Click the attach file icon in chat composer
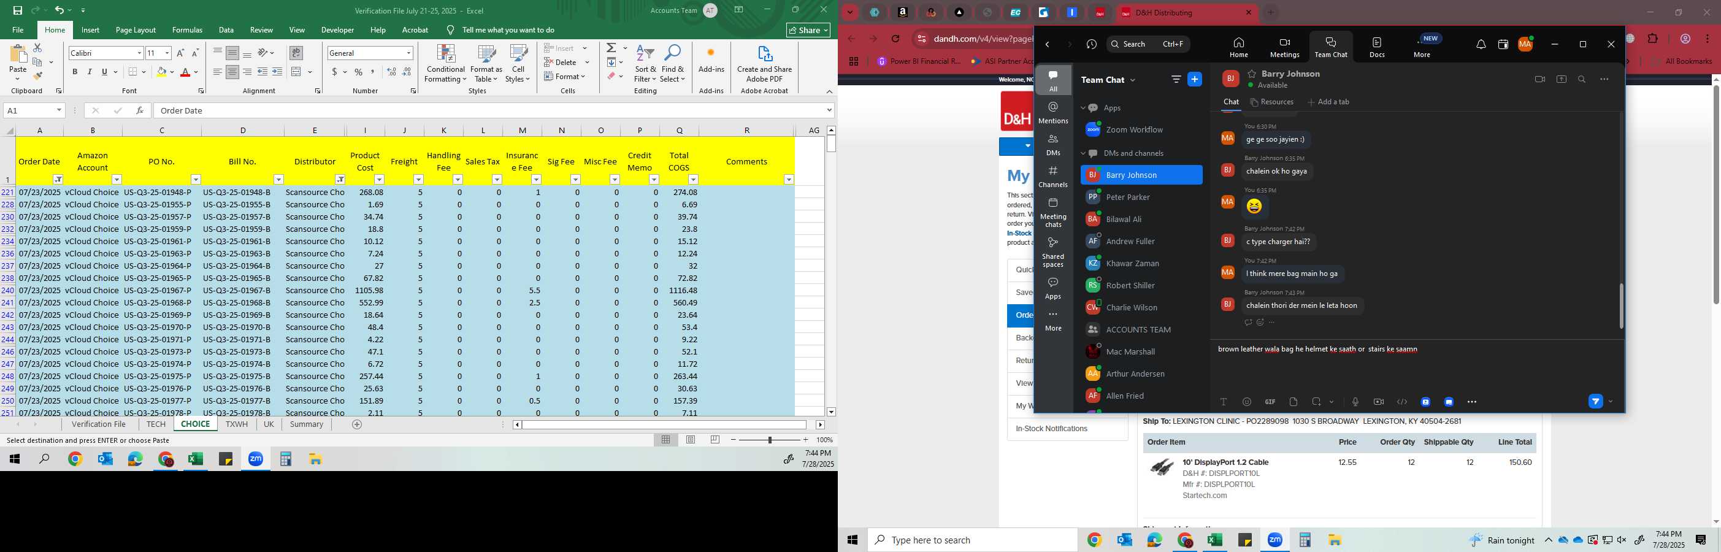This screenshot has width=1721, height=552. (x=1294, y=402)
